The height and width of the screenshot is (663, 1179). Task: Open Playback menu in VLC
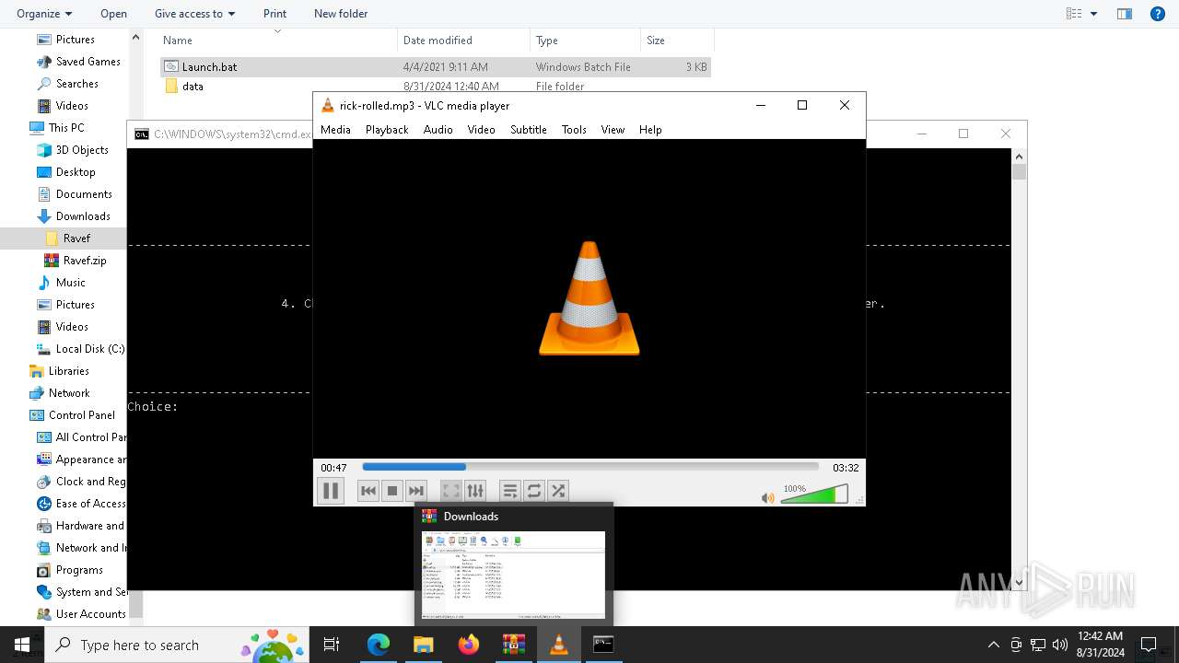click(387, 130)
